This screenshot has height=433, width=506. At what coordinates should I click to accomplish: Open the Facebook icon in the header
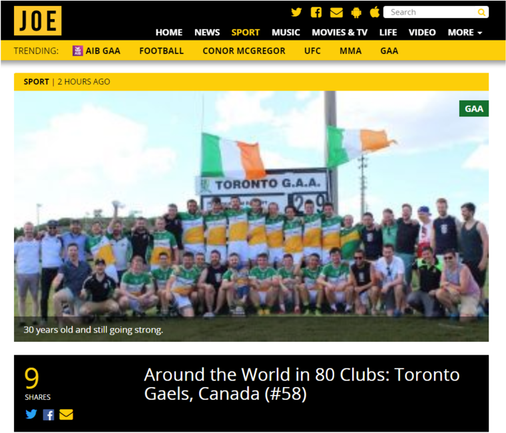pos(316,12)
